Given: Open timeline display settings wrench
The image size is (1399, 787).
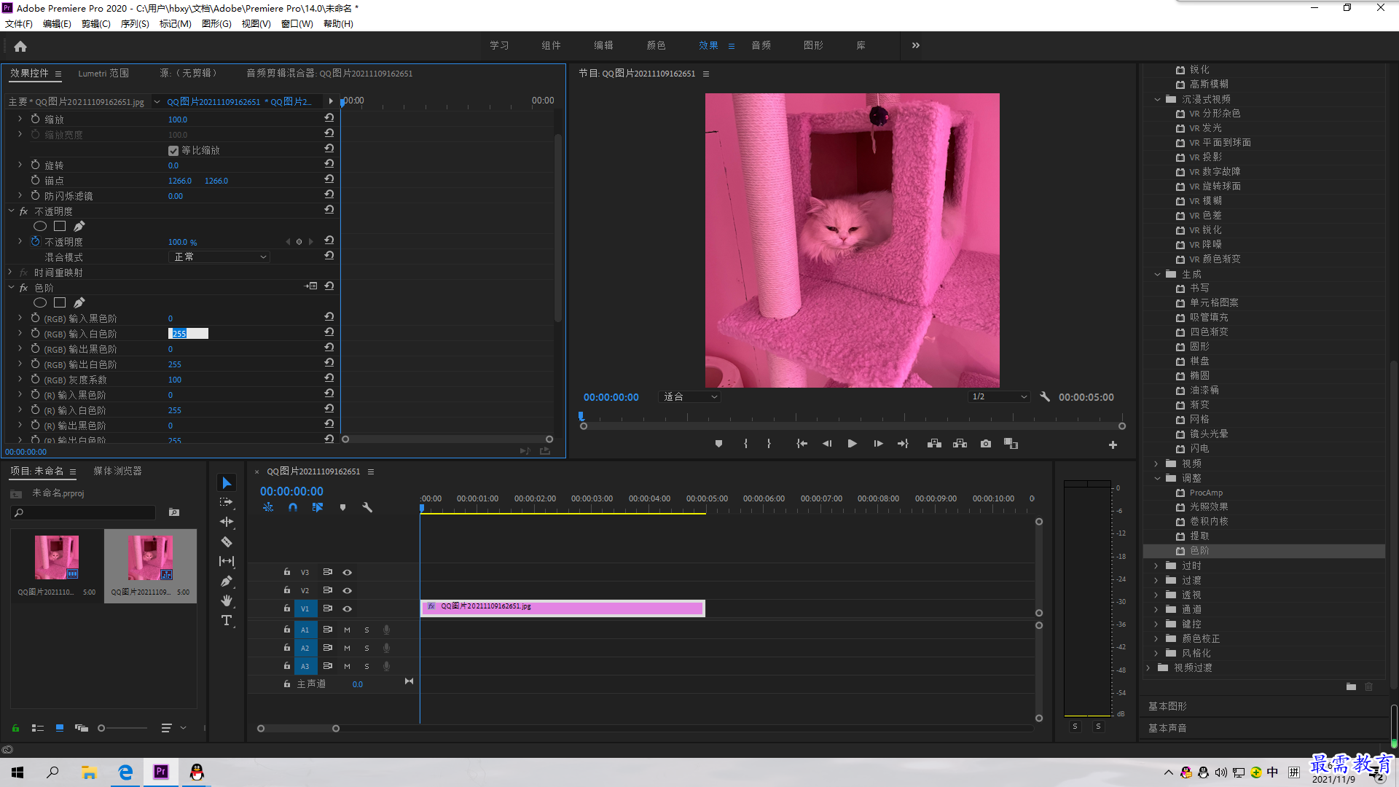Looking at the screenshot, I should [367, 507].
